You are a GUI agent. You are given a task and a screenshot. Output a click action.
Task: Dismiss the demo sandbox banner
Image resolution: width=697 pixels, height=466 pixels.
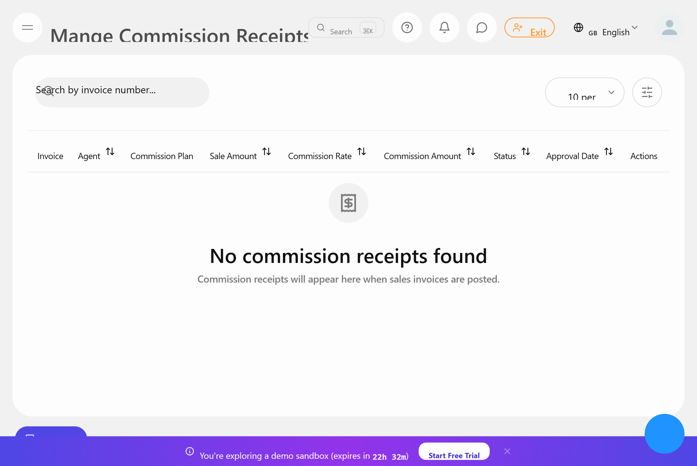click(x=507, y=451)
